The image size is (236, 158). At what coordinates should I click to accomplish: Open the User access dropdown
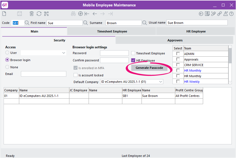coord(64,53)
